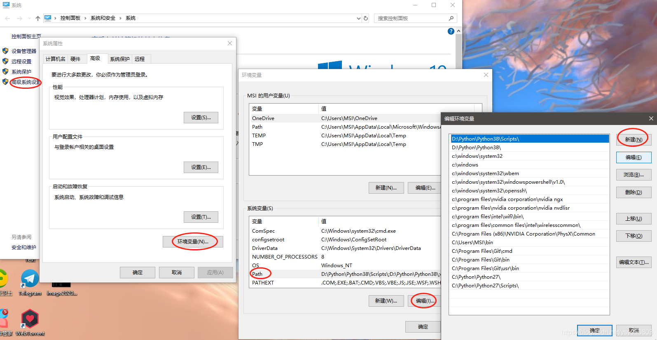The image size is (657, 340).
Task: Click the 编辑文本(T) button
Action: (634, 262)
